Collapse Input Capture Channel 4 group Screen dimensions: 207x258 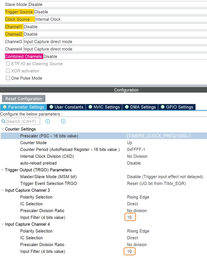point(2,224)
